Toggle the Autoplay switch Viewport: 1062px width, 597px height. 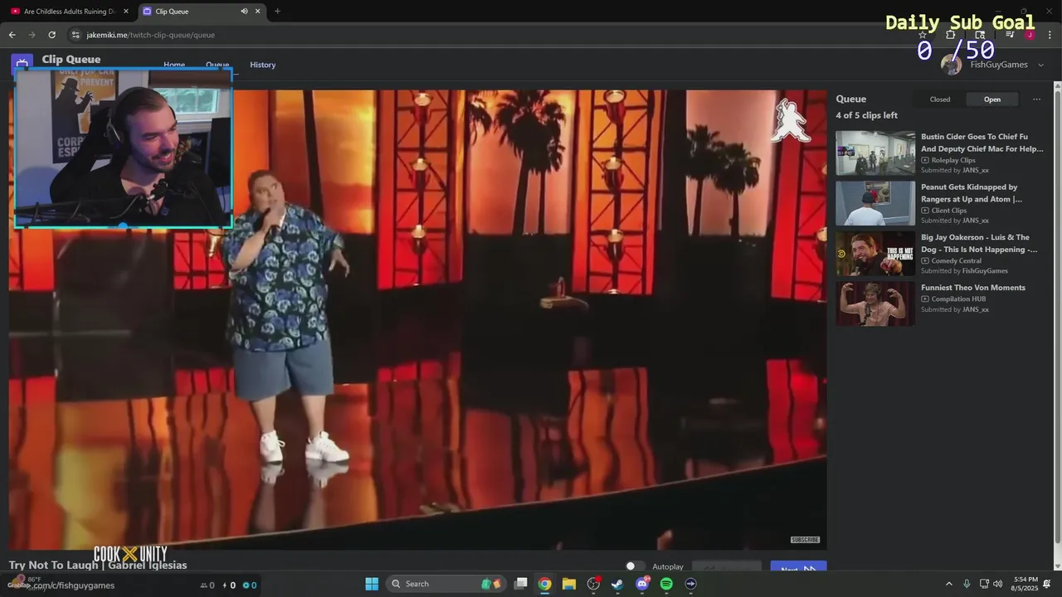click(x=635, y=566)
